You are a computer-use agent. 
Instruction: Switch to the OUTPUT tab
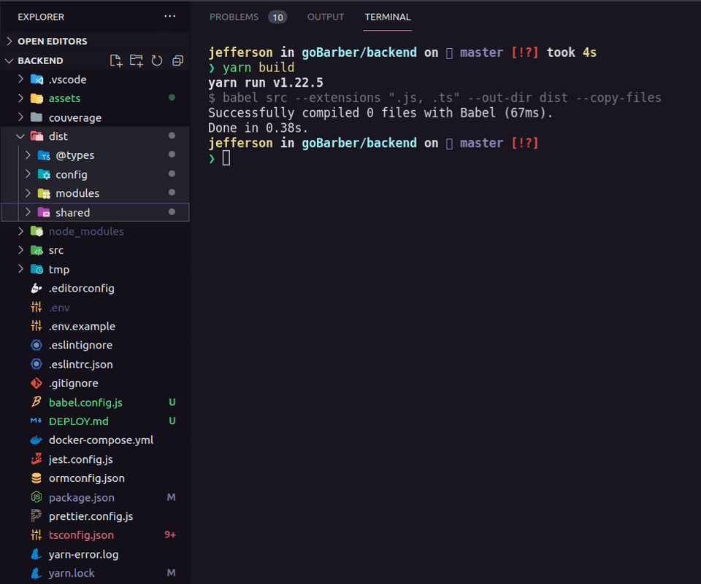click(x=325, y=17)
